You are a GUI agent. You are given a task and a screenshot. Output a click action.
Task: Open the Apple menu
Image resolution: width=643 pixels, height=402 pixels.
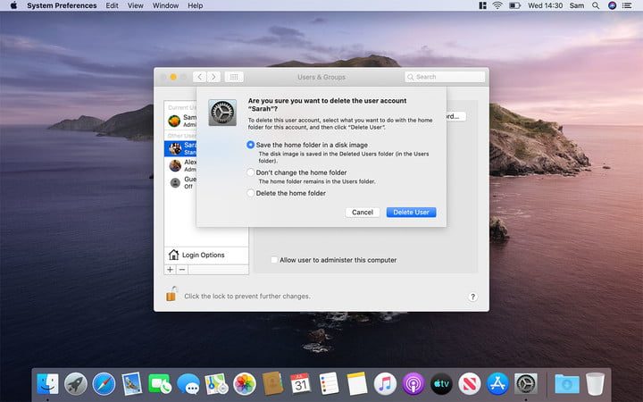tap(13, 5)
